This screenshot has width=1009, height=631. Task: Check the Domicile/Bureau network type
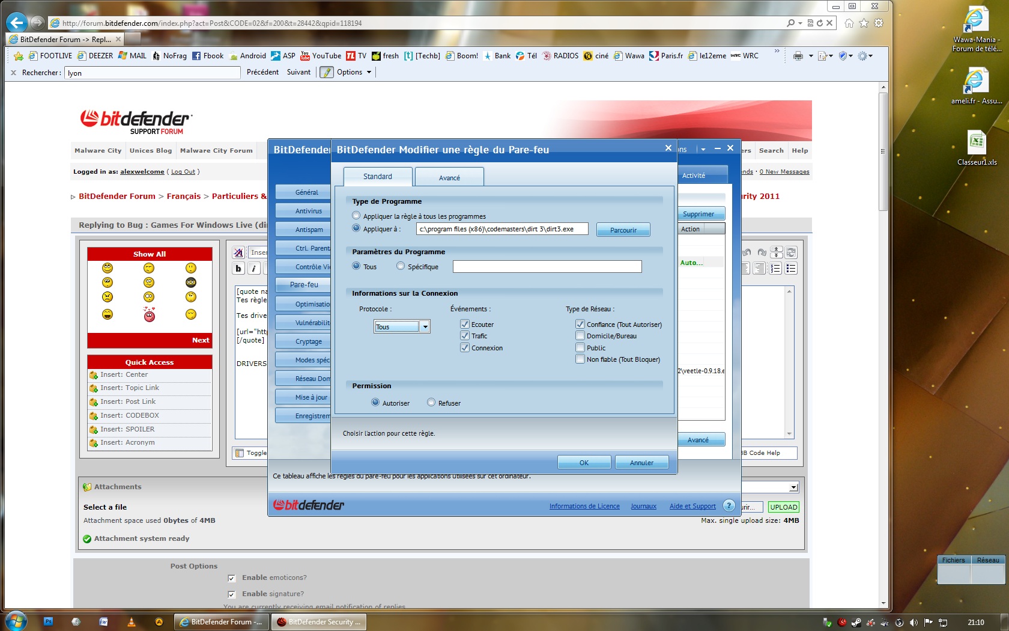tap(580, 335)
